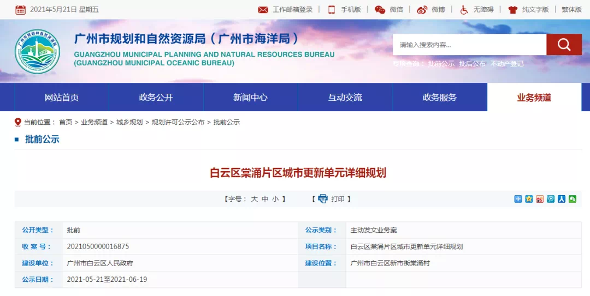Screen dimensions: 590x296
Task: Click the printer icon to print page
Action: point(323,199)
